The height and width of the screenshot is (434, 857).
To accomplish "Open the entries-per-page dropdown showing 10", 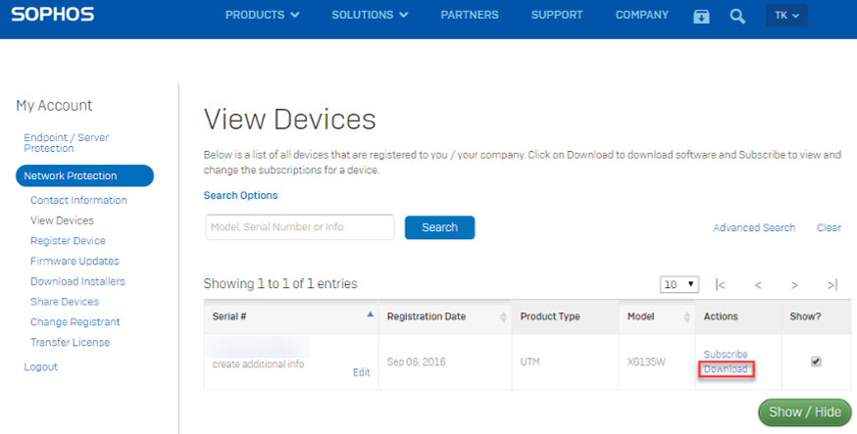I will tap(680, 284).
